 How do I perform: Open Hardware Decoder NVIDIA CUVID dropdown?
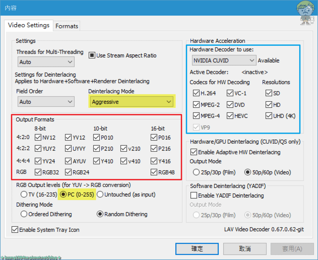tap(224, 61)
